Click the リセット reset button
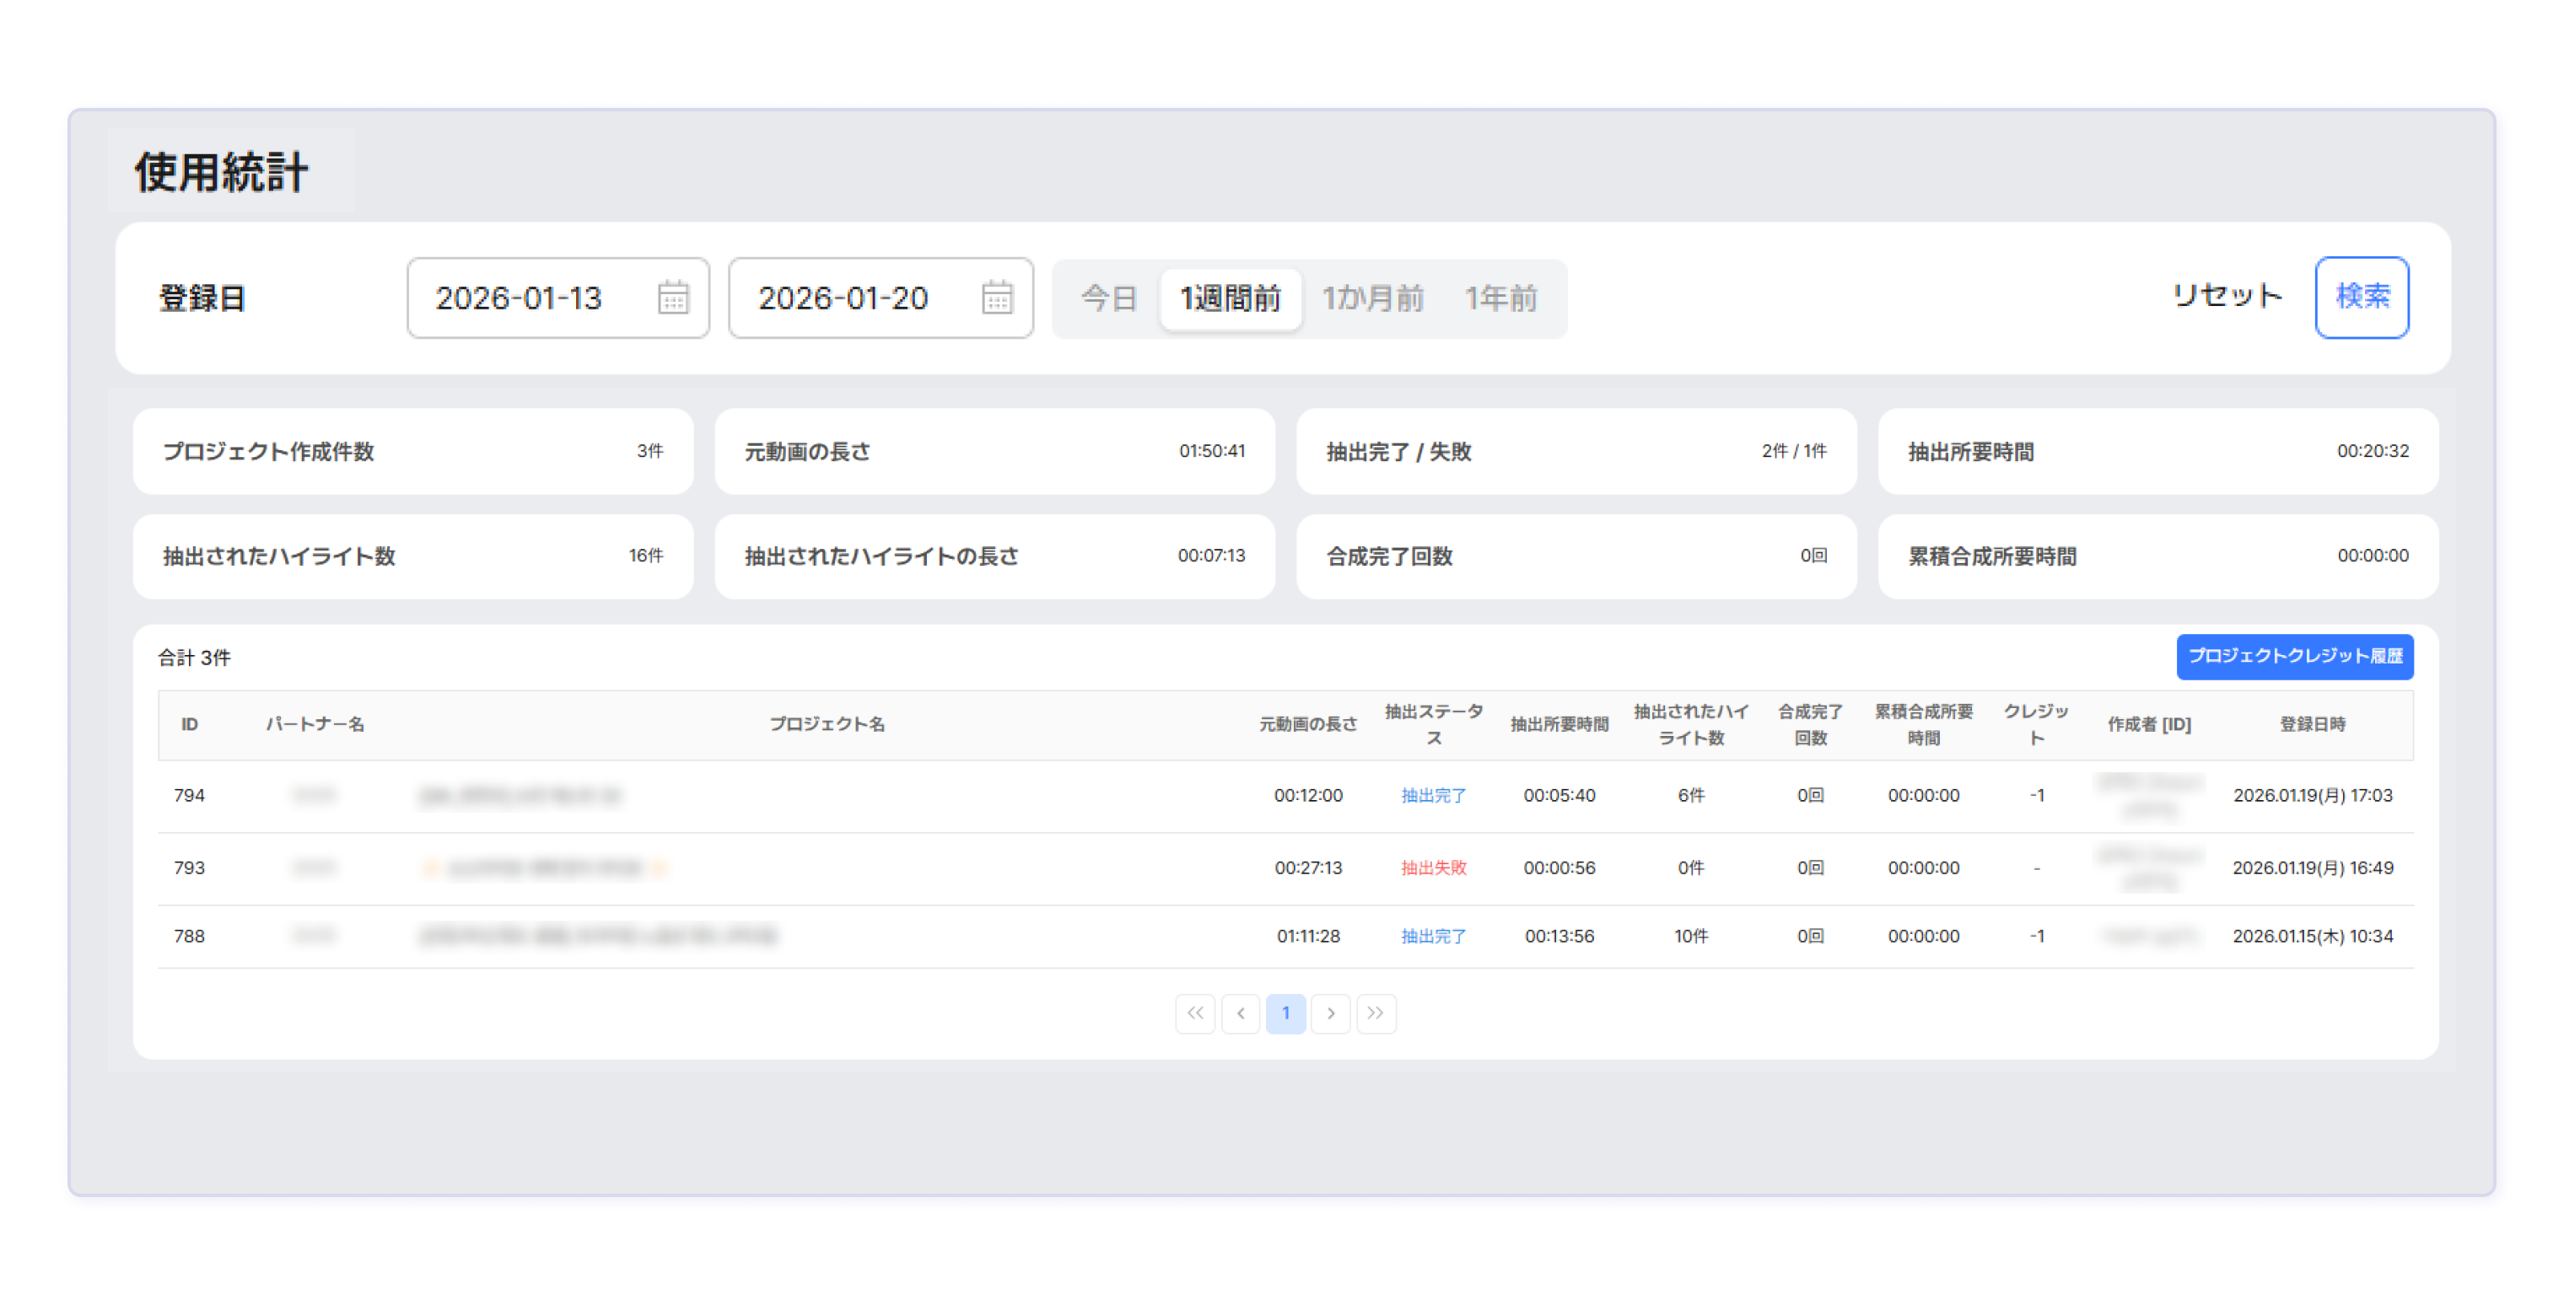This screenshot has height=1305, width=2564. [x=2227, y=295]
